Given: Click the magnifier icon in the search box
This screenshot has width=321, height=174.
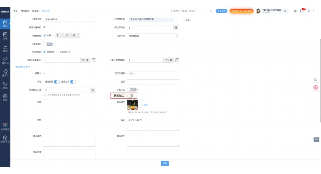Looking at the screenshot, I should 211,11.
